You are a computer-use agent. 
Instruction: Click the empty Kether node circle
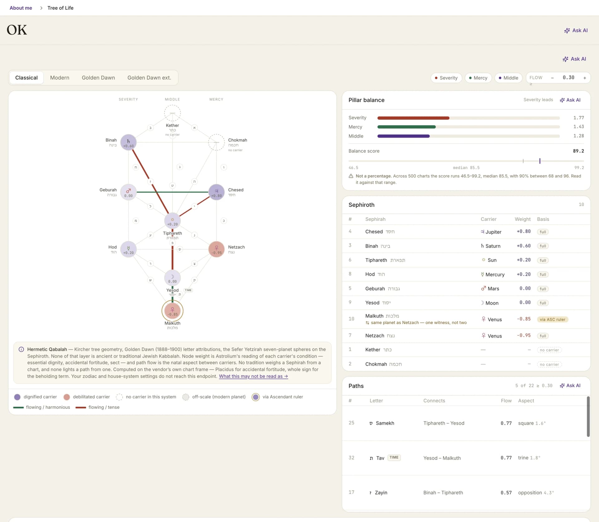click(172, 113)
